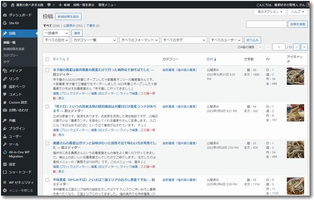Click the next page arrow in pagination
Image resolution: width=314 pixels, height=200 pixels.
pos(297,47)
